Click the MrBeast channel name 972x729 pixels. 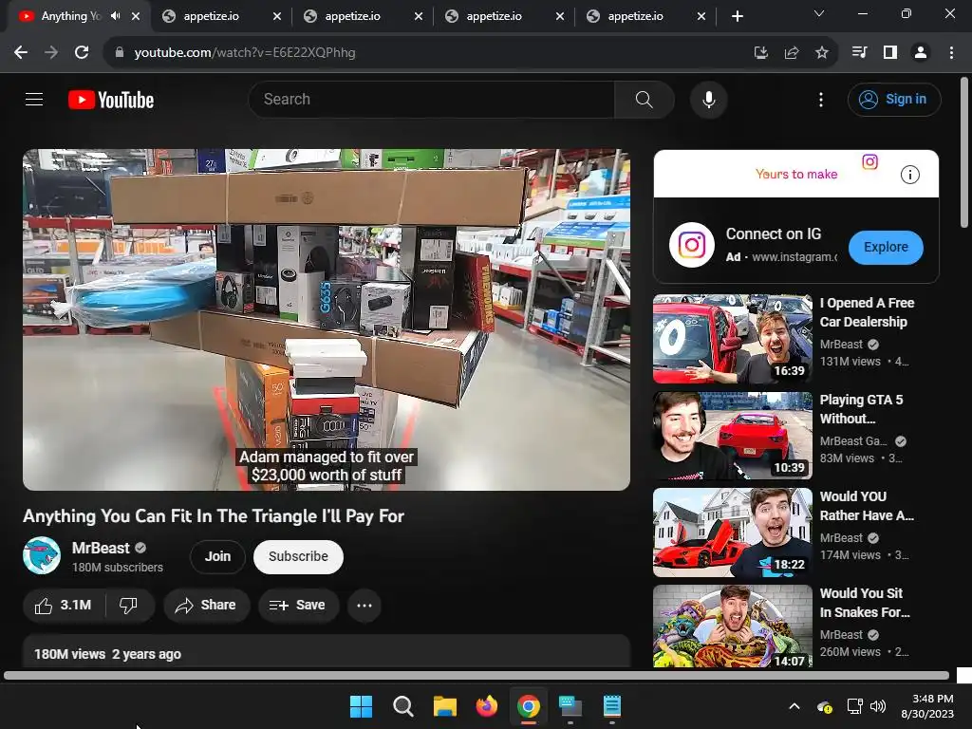(x=101, y=548)
